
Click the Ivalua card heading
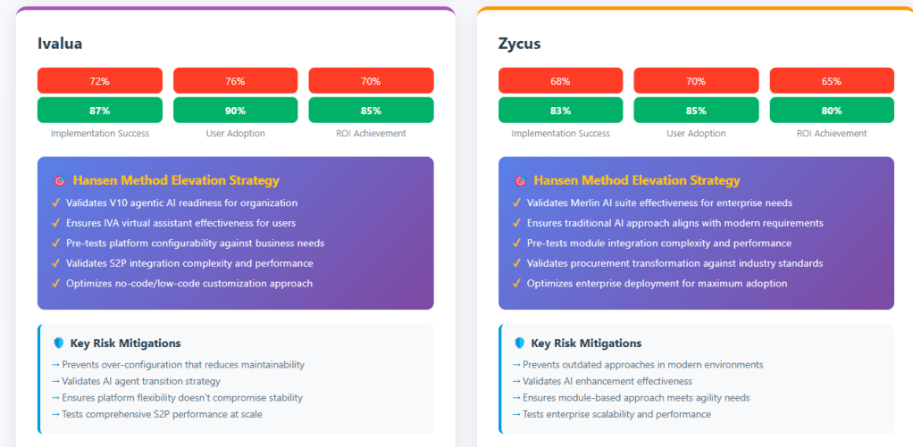click(60, 43)
